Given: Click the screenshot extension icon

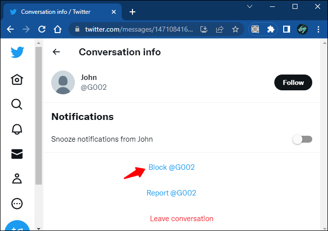Looking at the screenshot, I should point(255,29).
